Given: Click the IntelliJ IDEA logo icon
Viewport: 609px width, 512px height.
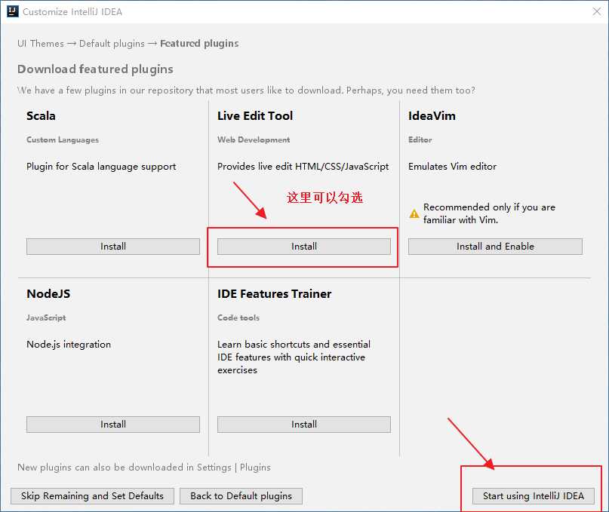Looking at the screenshot, I should pos(12,11).
